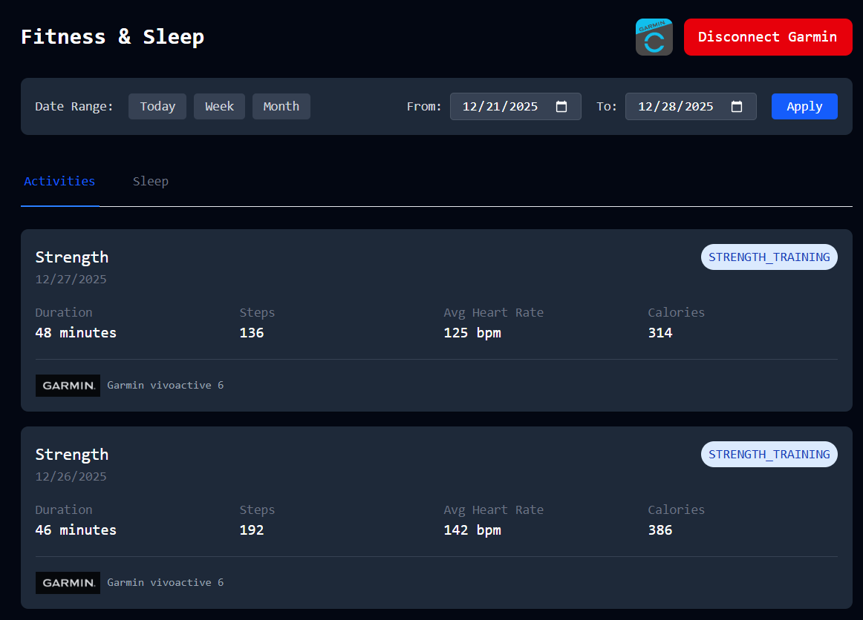Click the Garmin Connect app icon

click(x=654, y=37)
